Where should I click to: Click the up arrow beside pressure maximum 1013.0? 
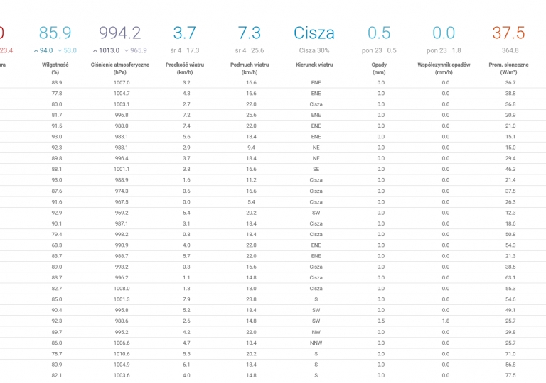(95, 51)
